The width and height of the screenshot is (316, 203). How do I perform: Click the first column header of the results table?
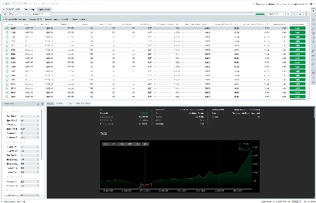point(10,24)
